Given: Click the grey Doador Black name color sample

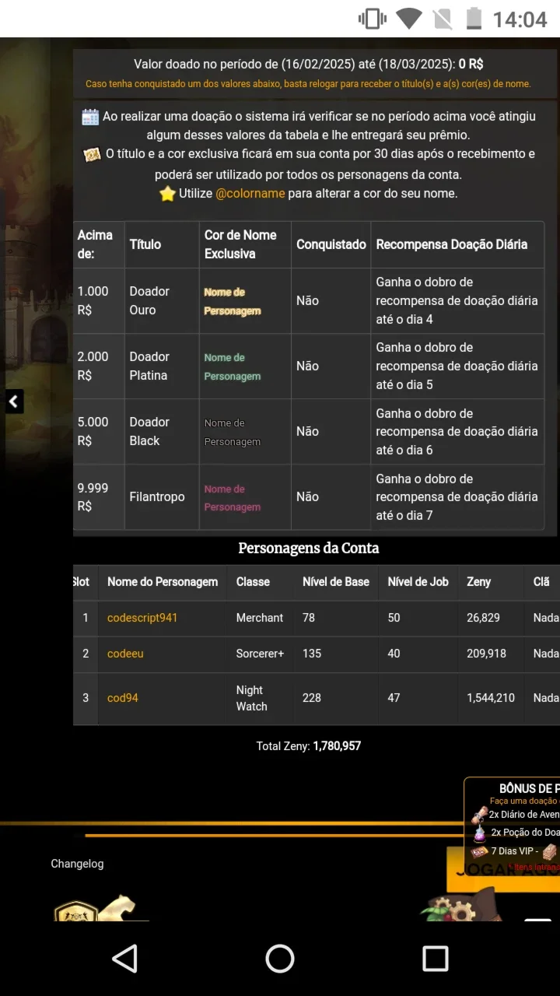Looking at the screenshot, I should 233,433.
